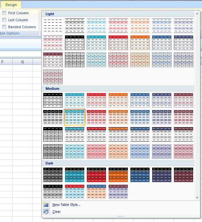This screenshot has height=222, width=202.
Task: Apply Medium orange style in first Medium row
Action: coord(118,100)
